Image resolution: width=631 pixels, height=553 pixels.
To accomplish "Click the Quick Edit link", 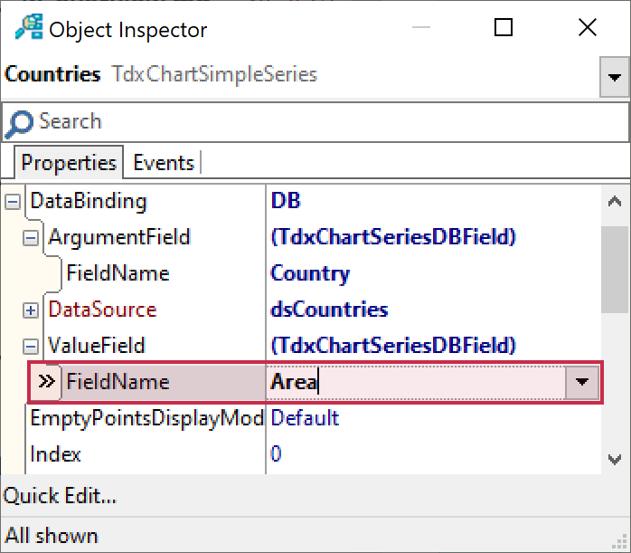I will pos(60,496).
